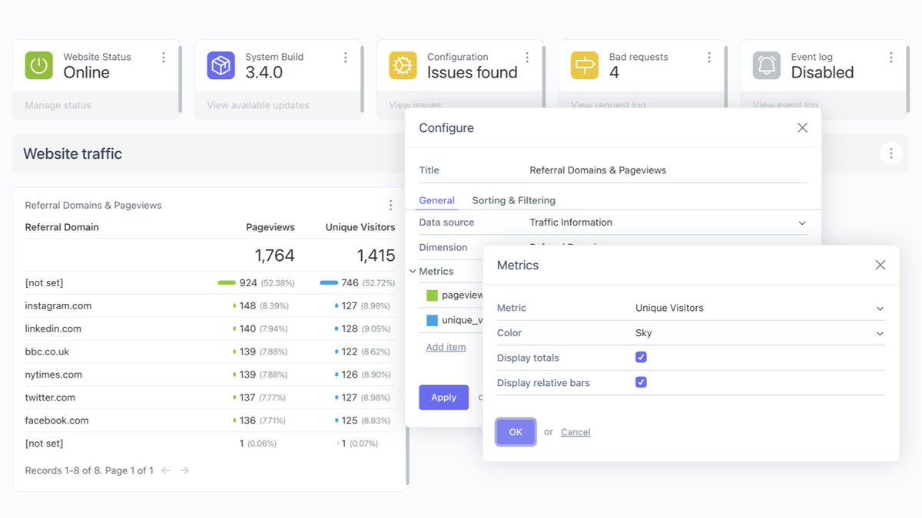The image size is (922, 518).
Task: Sort by Pageviews column header
Action: point(270,227)
